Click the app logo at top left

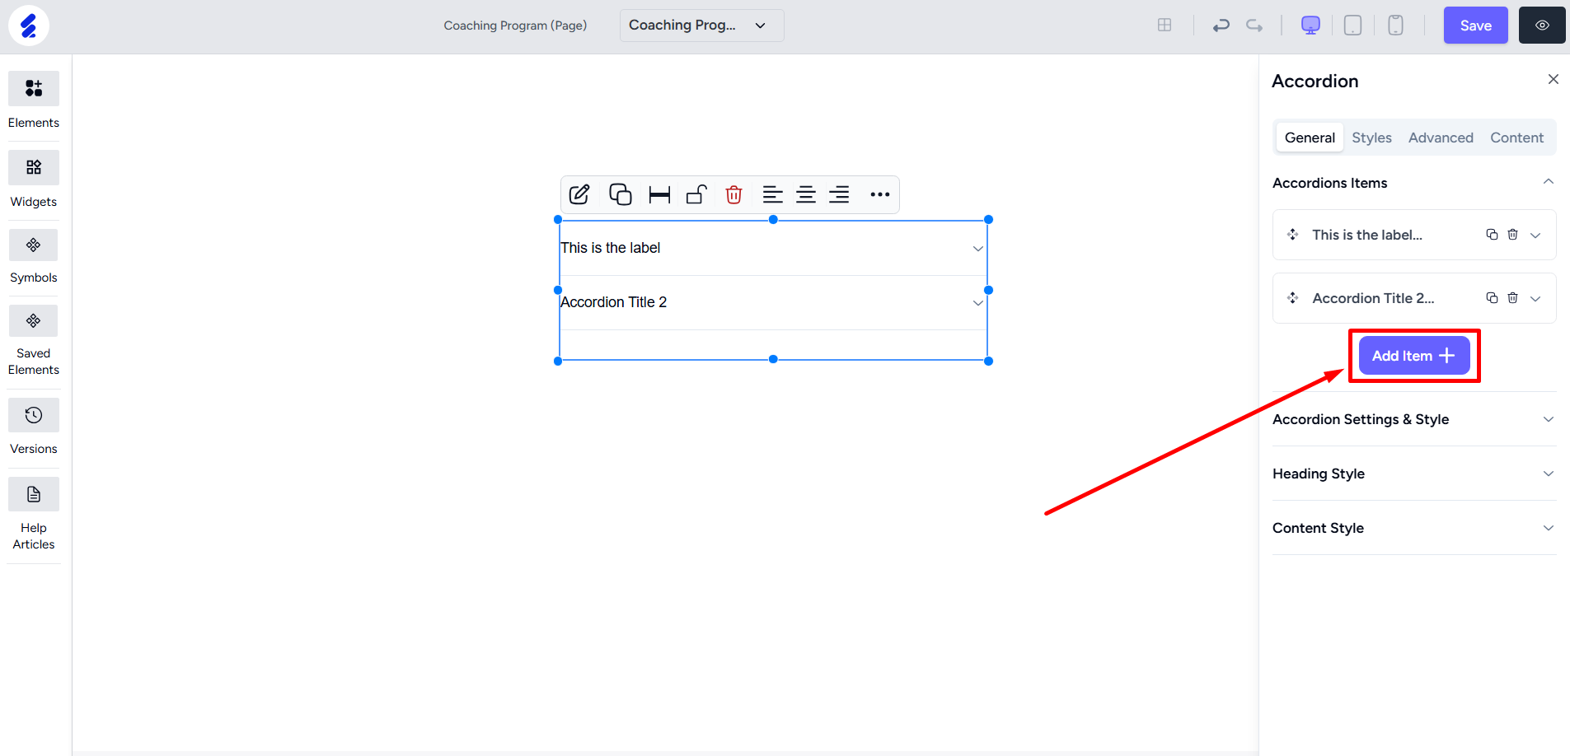(29, 26)
